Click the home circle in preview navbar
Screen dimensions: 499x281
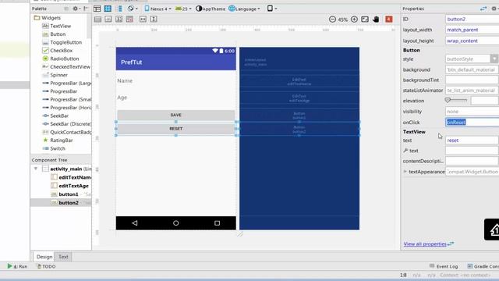pyautogui.click(x=175, y=223)
